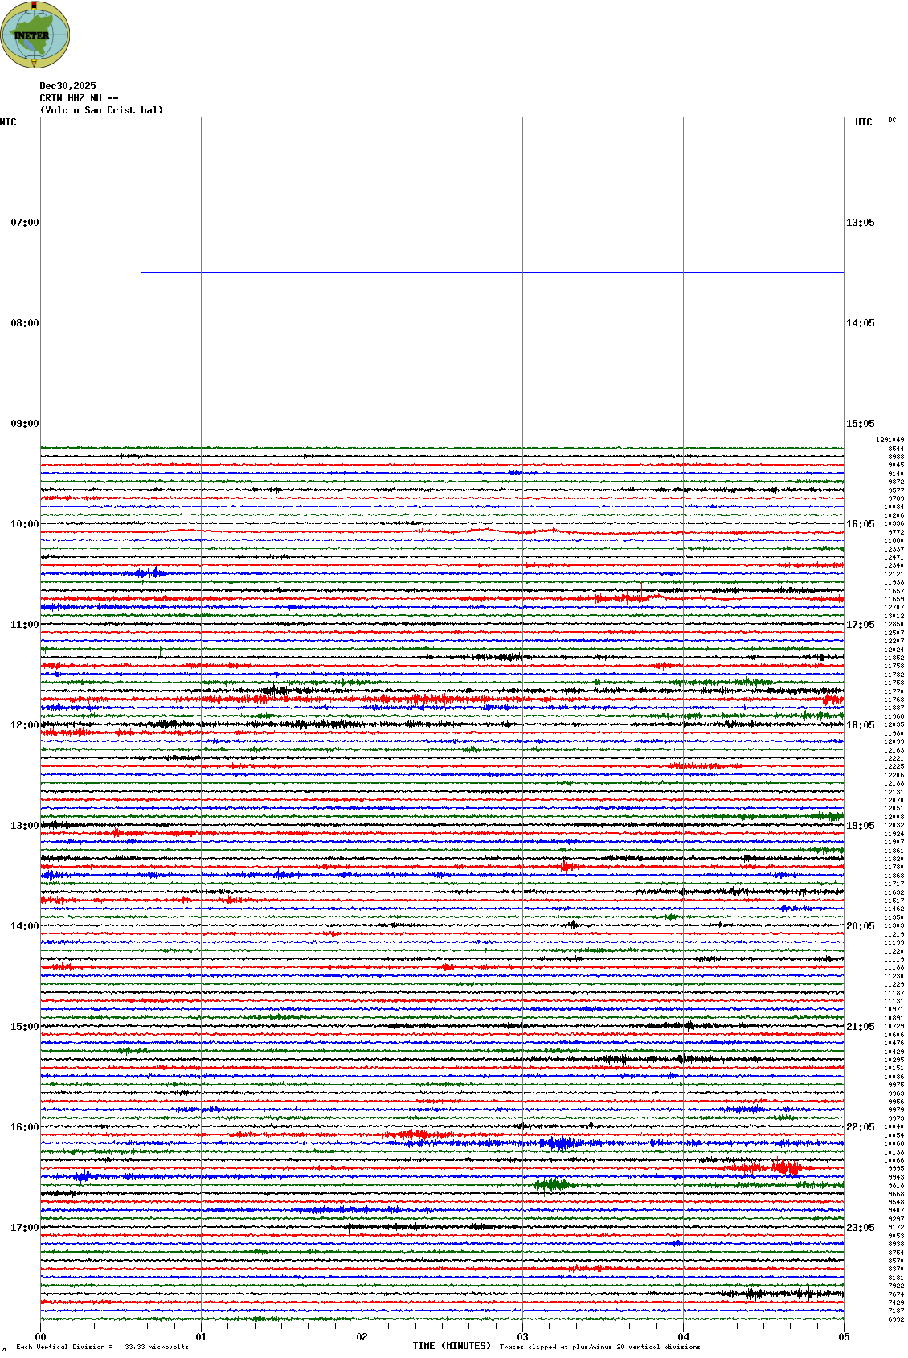Click the TIME (MINUTES) axis title
The width and height of the screenshot is (908, 1358).
(x=452, y=1346)
